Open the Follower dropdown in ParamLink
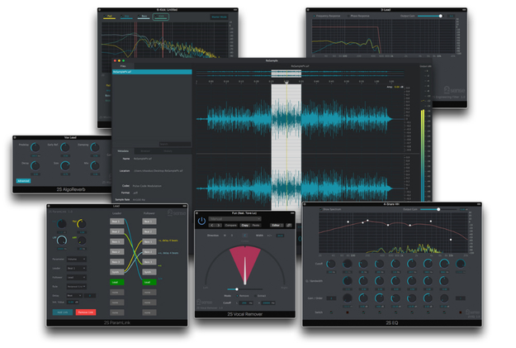Image resolution: width=516 pixels, height=348 pixels. pyautogui.click(x=77, y=278)
